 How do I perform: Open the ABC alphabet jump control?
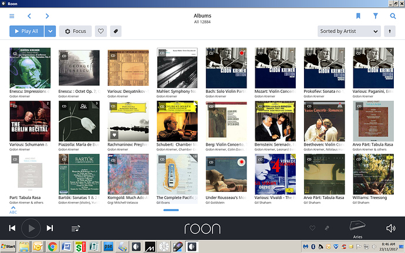13,210
